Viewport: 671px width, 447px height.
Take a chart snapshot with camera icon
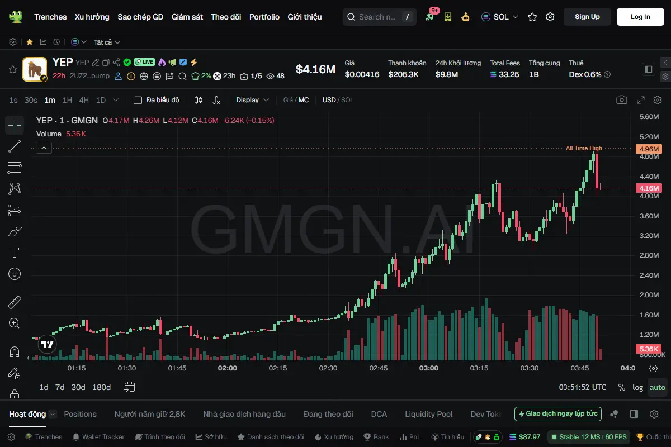(622, 100)
